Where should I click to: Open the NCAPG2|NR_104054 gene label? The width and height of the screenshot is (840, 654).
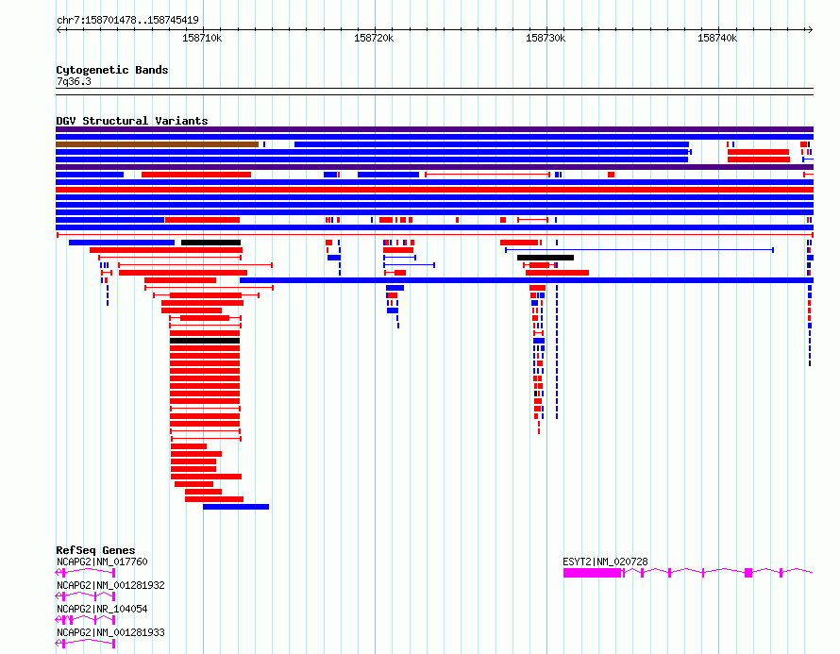[x=102, y=609]
